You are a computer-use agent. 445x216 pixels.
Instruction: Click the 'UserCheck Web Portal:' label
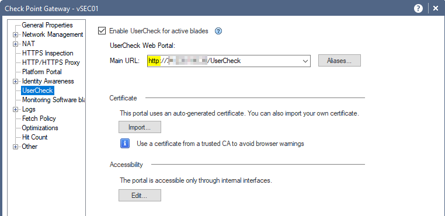pyautogui.click(x=143, y=46)
